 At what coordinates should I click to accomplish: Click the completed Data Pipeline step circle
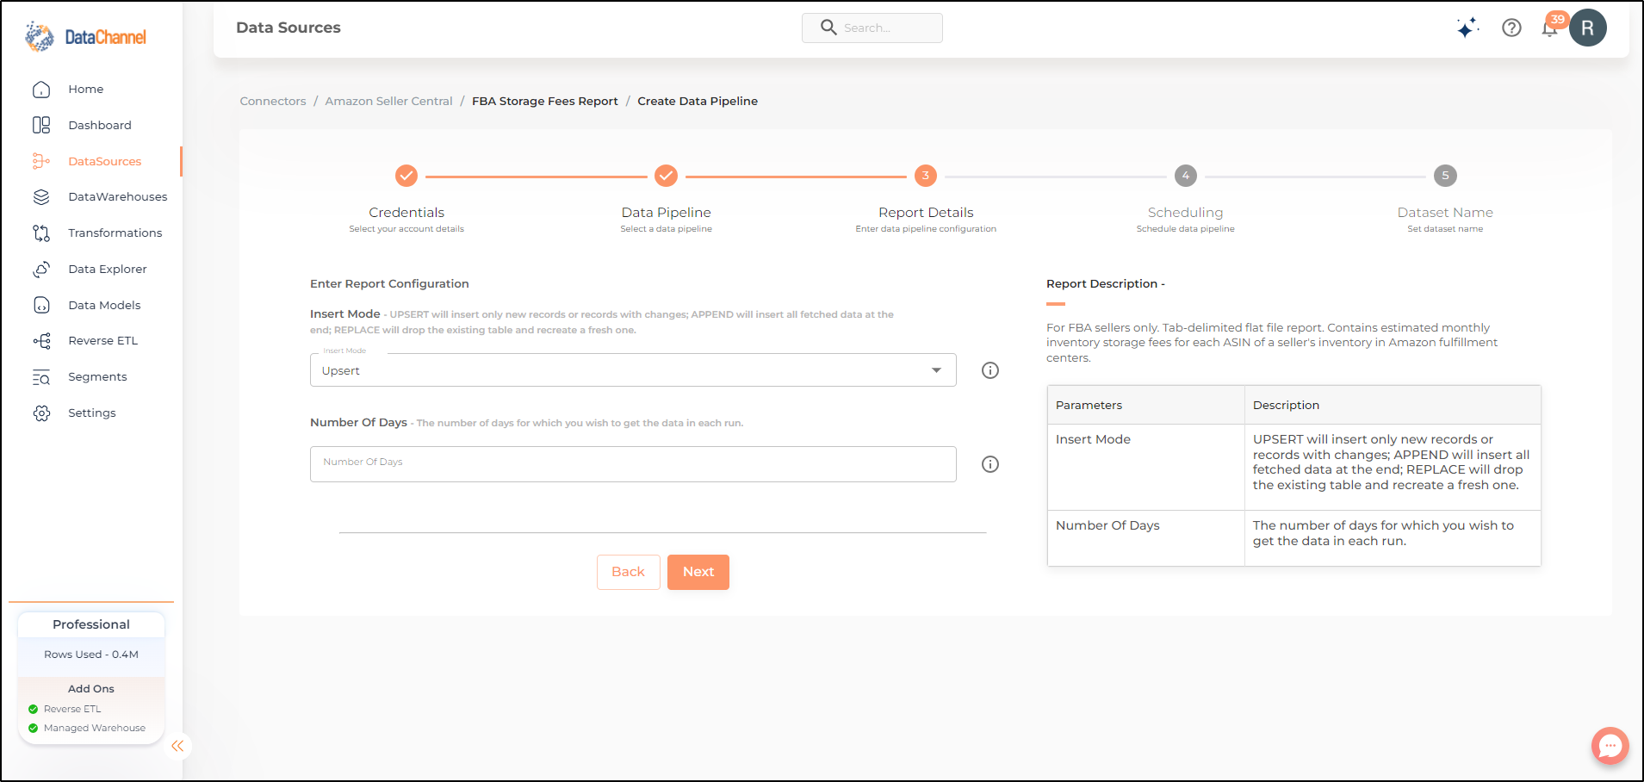pyautogui.click(x=666, y=176)
